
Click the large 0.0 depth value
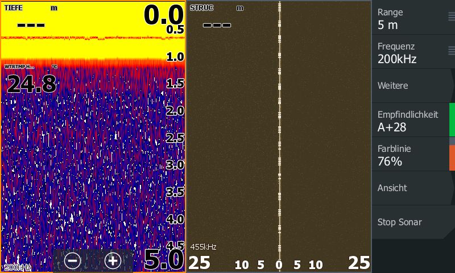pyautogui.click(x=163, y=14)
